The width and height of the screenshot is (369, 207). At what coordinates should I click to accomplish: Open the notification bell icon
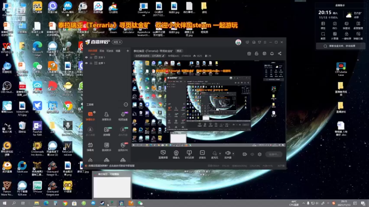[x=272, y=53]
